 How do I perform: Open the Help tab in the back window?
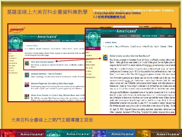click(81, 41)
